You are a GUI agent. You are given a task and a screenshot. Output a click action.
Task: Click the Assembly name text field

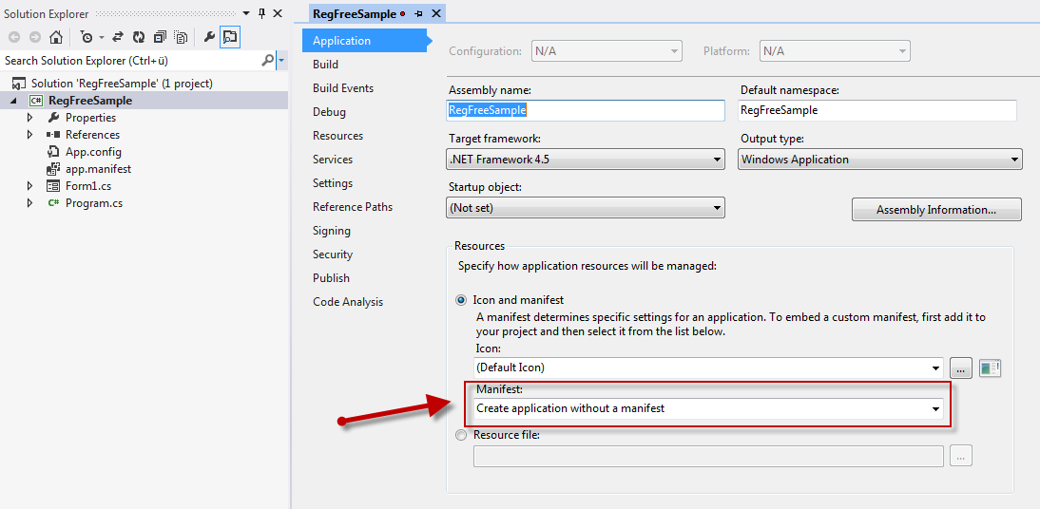pos(586,111)
